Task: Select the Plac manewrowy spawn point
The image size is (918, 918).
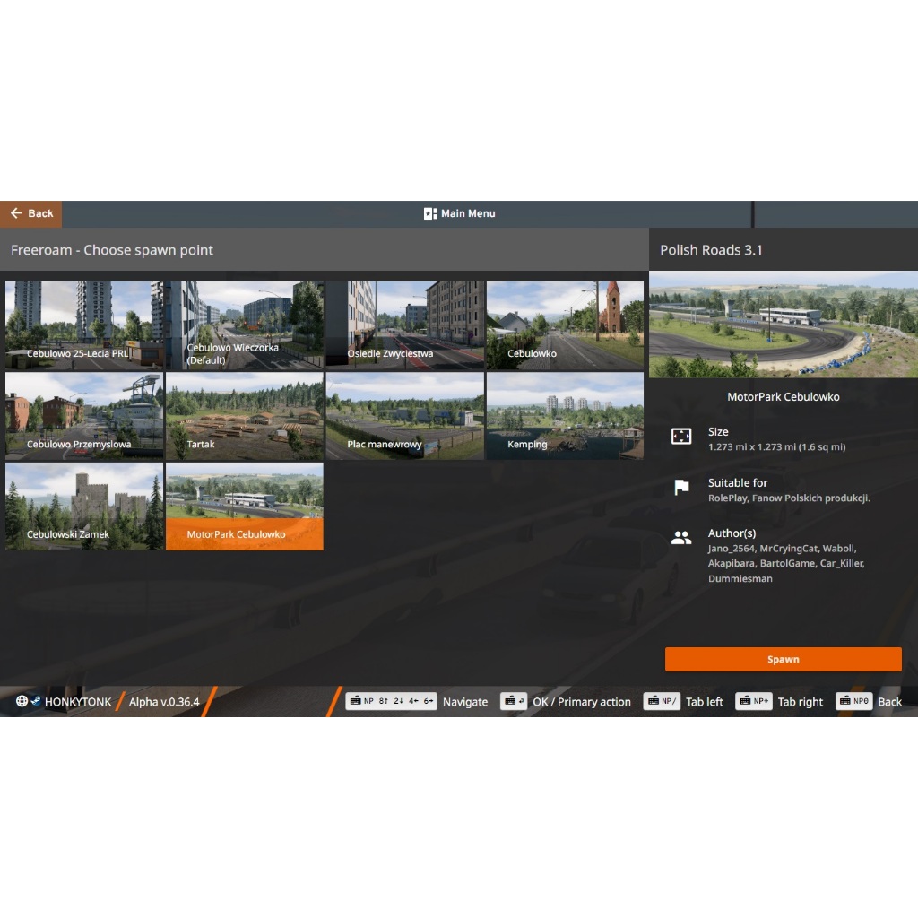Action: (x=405, y=416)
